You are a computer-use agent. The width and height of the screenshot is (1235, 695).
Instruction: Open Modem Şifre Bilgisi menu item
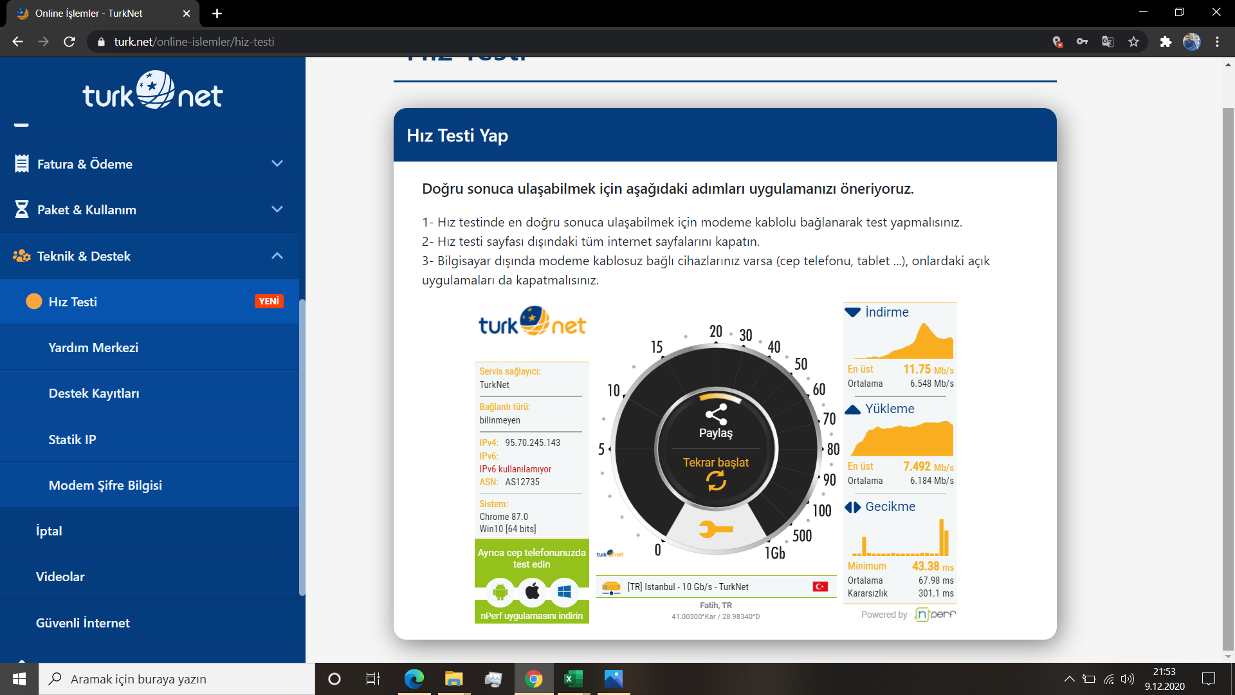(149, 485)
